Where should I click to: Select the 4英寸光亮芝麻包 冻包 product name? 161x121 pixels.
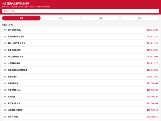[16, 43]
